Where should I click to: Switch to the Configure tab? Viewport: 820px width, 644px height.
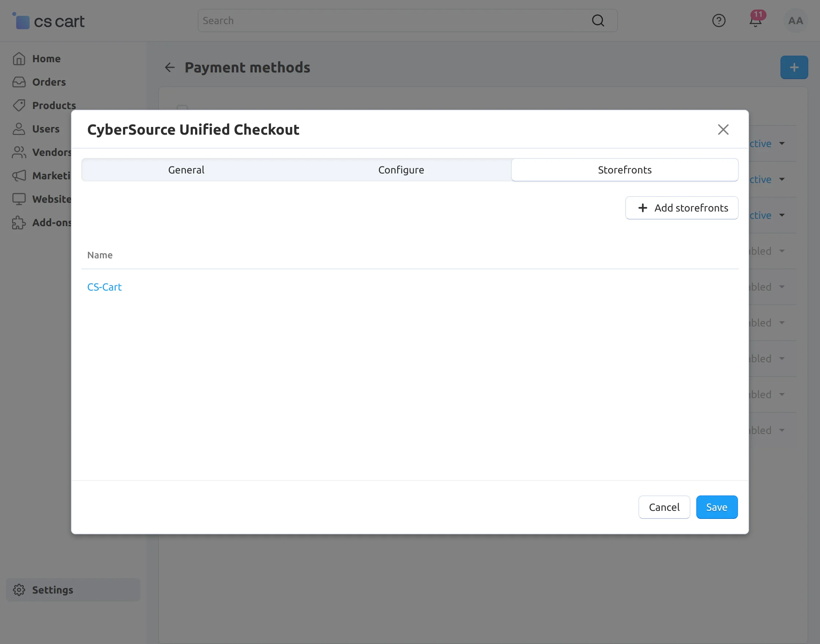pos(401,170)
